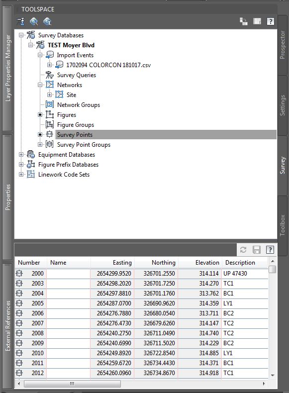Expand the Linework Code Sets node
The width and height of the screenshot is (289, 393).
click(x=21, y=174)
